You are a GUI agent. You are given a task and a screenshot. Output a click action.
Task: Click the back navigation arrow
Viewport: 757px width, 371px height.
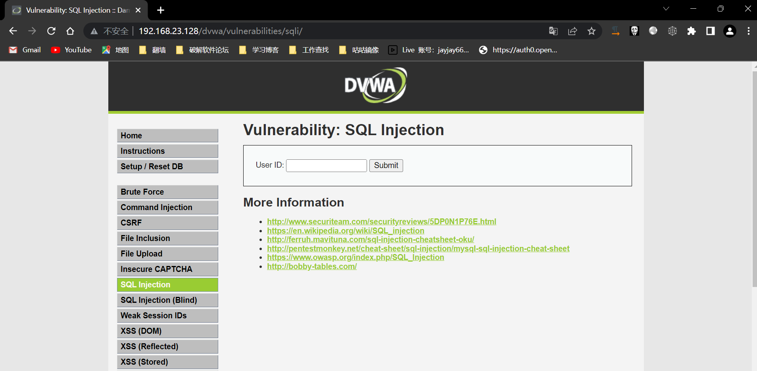(x=13, y=31)
